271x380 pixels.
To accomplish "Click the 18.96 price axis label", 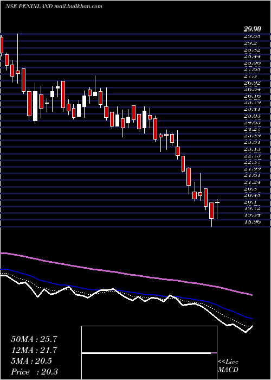I will 252,221.
